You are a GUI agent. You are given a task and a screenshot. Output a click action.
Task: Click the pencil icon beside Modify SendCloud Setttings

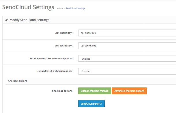[7, 20]
